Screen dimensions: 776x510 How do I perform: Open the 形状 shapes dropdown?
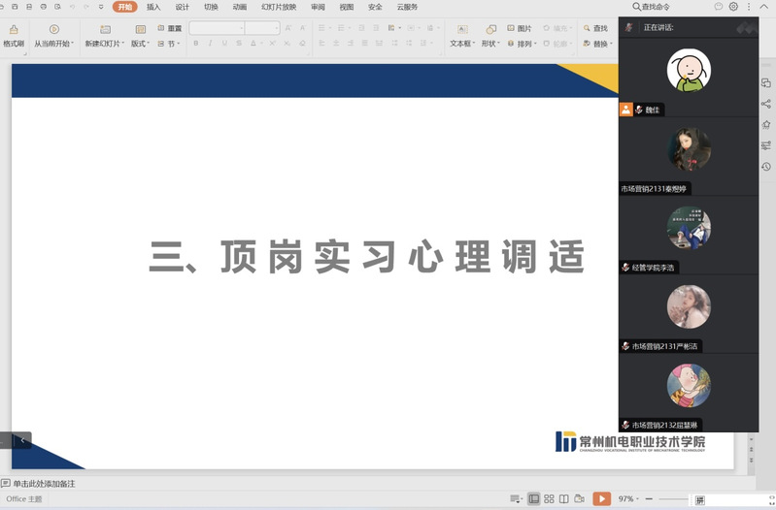point(489,44)
